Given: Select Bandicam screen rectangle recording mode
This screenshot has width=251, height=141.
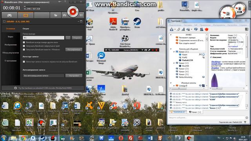Looking at the screenshot, I should pos(25,15).
